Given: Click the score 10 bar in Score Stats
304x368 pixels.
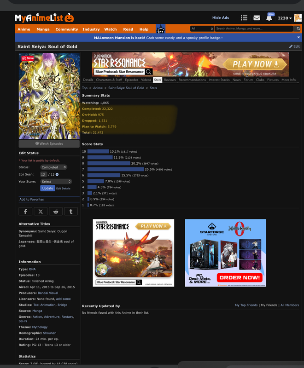Looking at the screenshot, I should point(98,151).
